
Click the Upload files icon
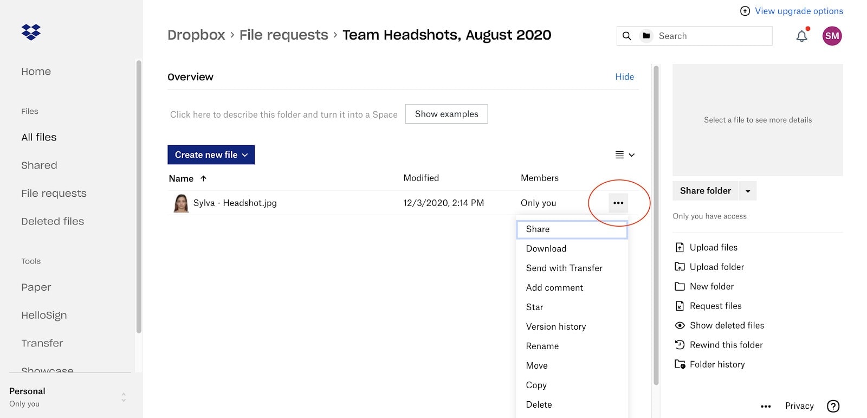click(x=680, y=247)
